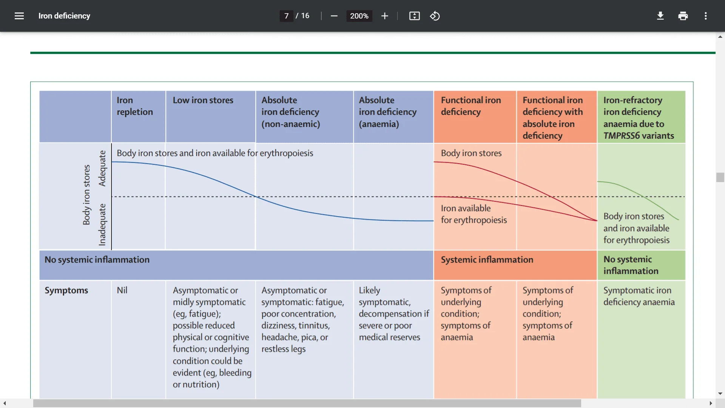Click the 'Systemic inflammation' orange row label
The width and height of the screenshot is (725, 408).
(x=487, y=260)
